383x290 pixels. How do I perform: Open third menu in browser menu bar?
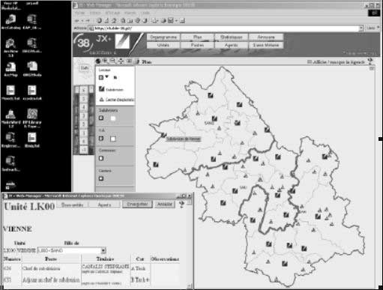(x=112, y=13)
